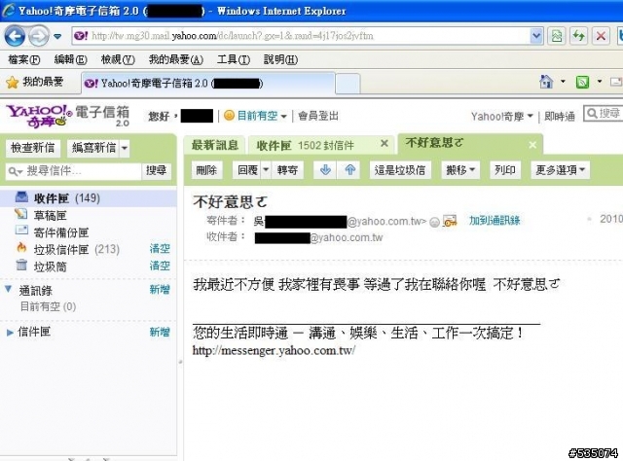Open the address bar history dropdown arrow
The height and width of the screenshot is (461, 623).
(x=536, y=36)
